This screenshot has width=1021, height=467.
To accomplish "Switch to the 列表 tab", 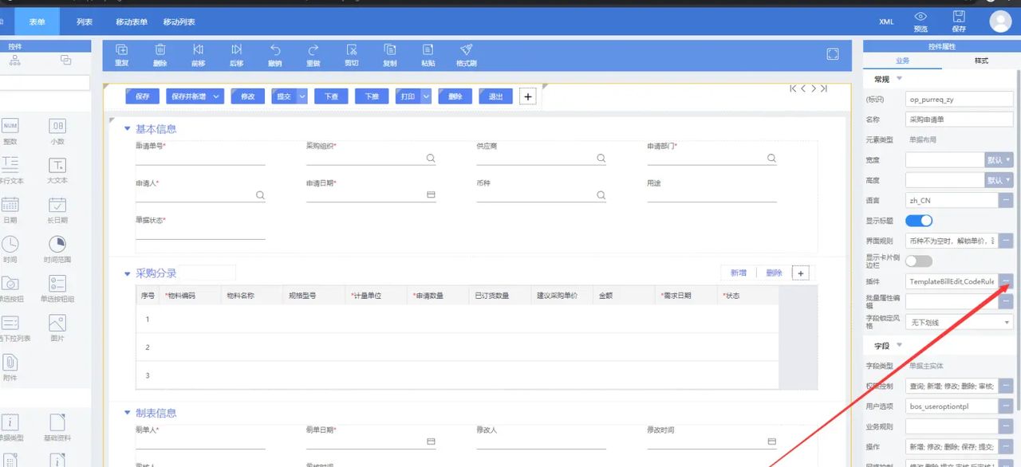I will point(85,22).
